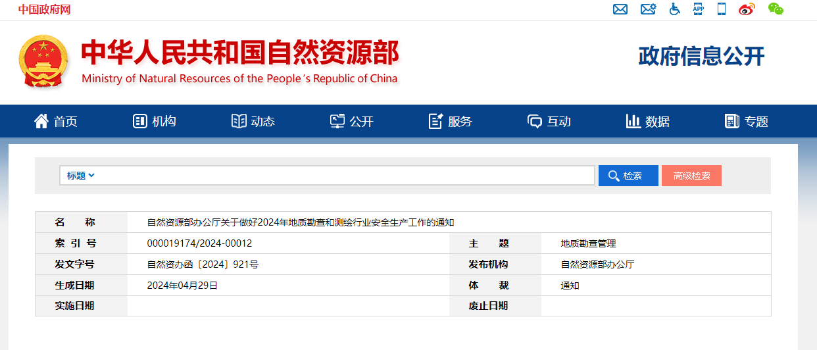The image size is (817, 350).
Task: Click the national emblem logo
Action: click(43, 61)
